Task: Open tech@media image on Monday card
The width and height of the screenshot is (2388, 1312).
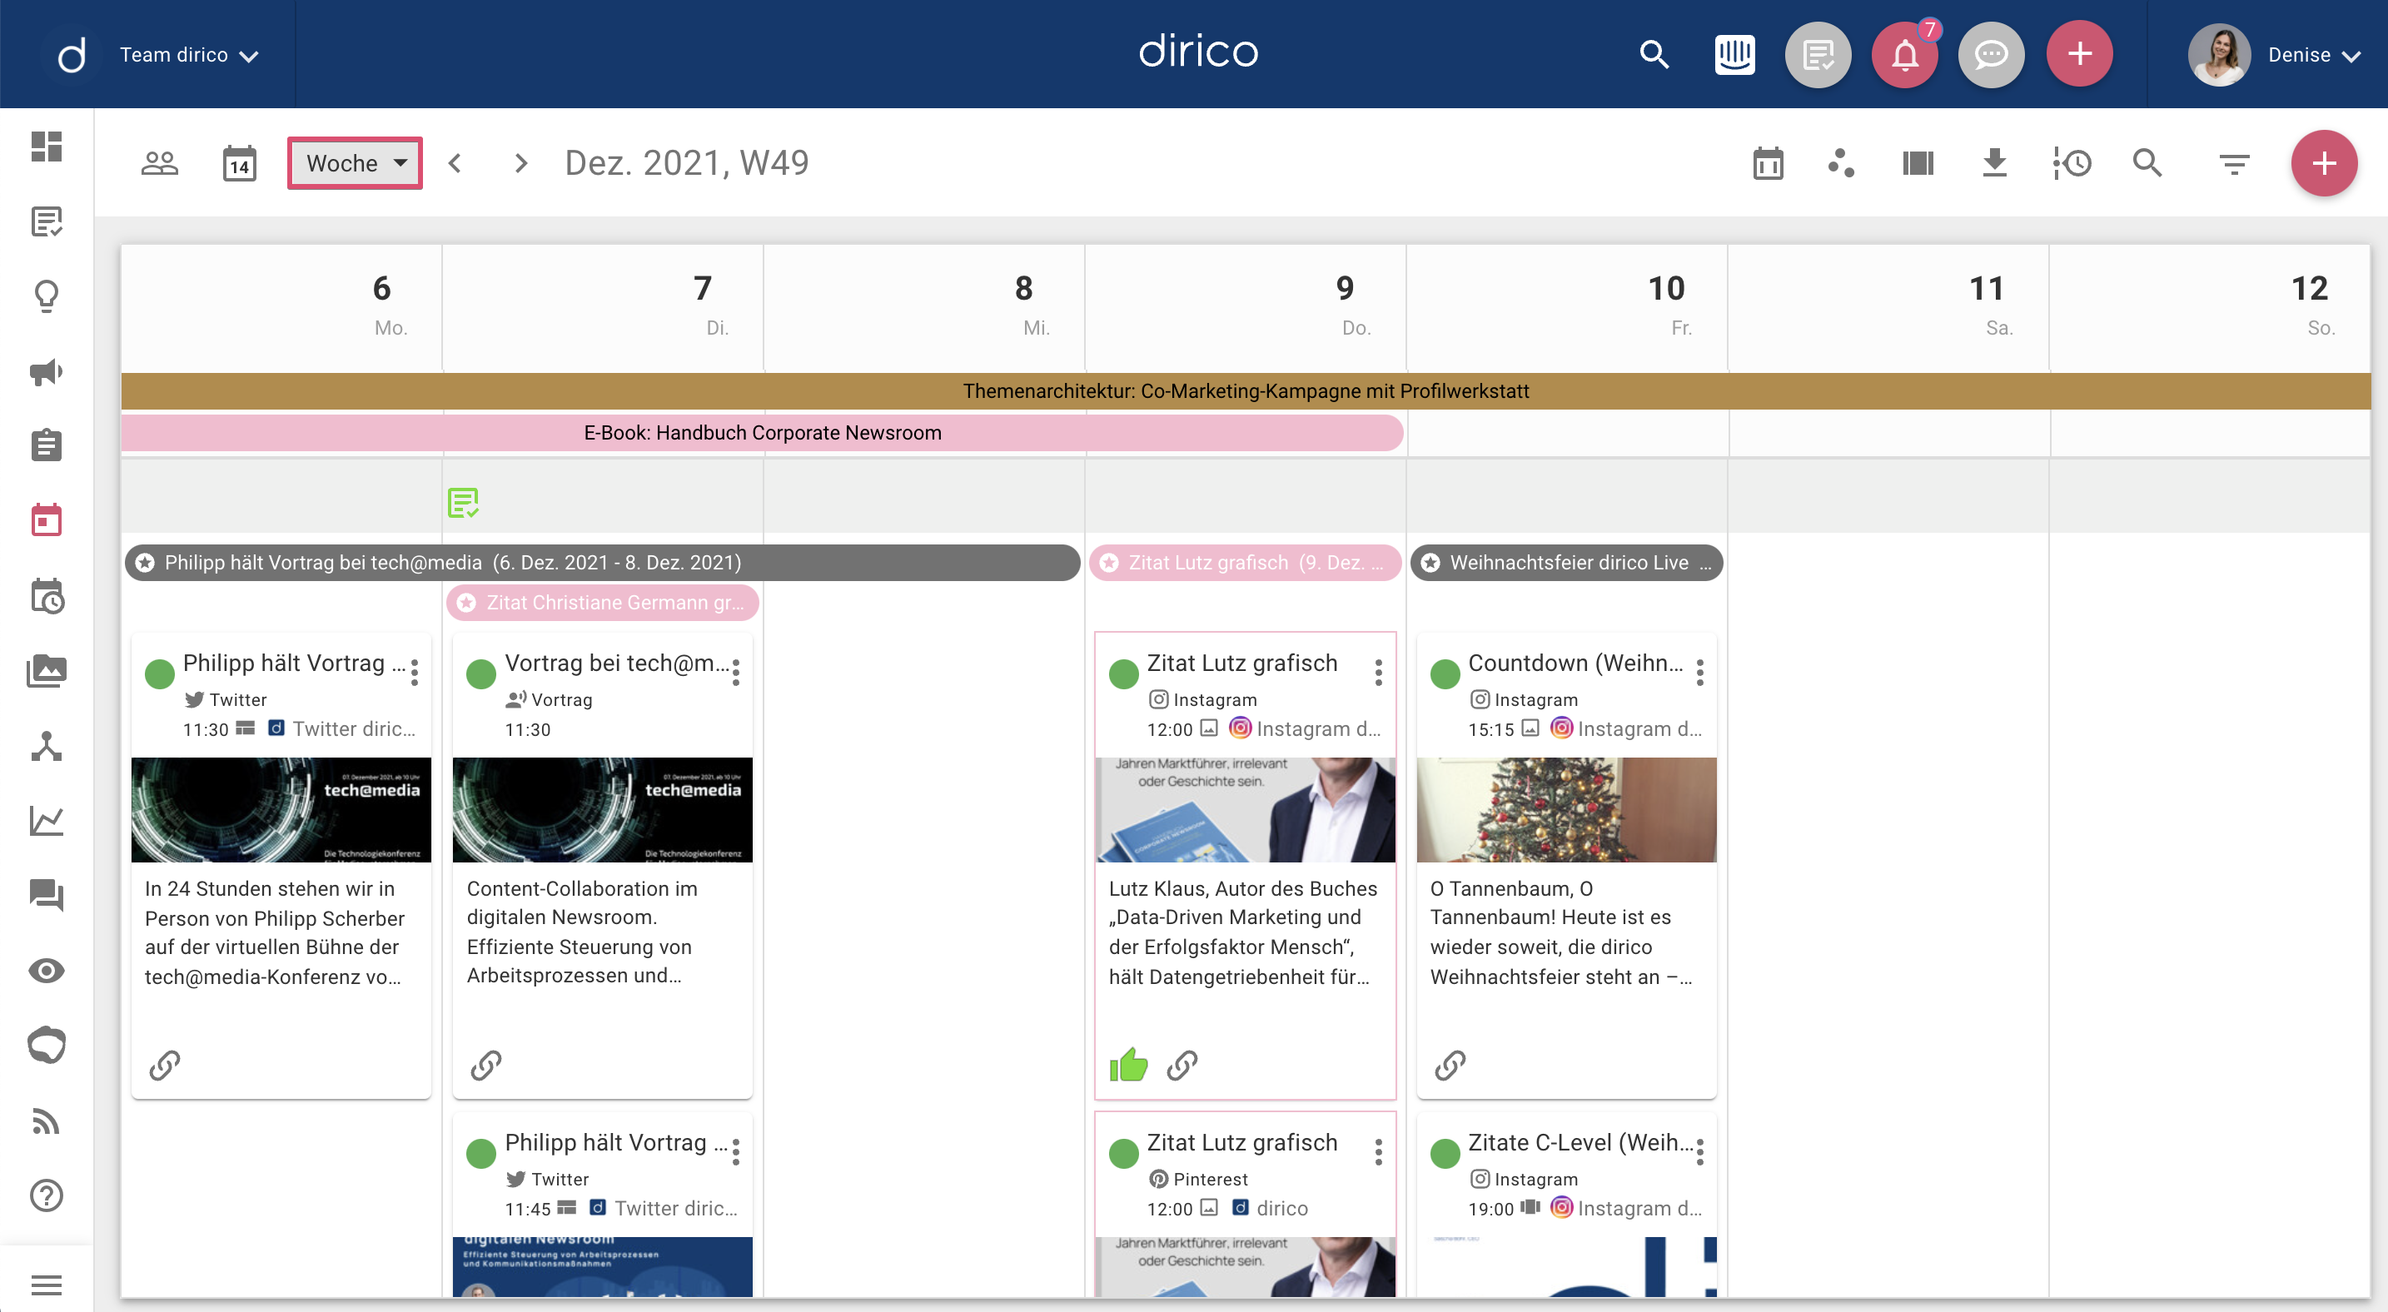Action: pyautogui.click(x=281, y=810)
